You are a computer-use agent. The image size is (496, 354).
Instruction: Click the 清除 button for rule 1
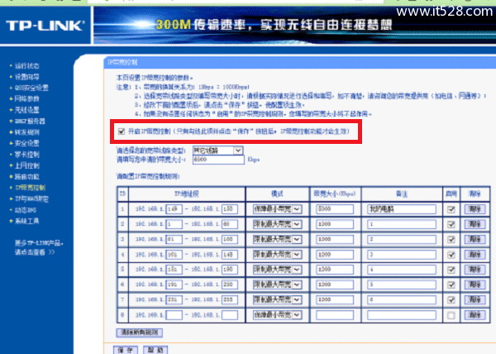[x=475, y=209]
